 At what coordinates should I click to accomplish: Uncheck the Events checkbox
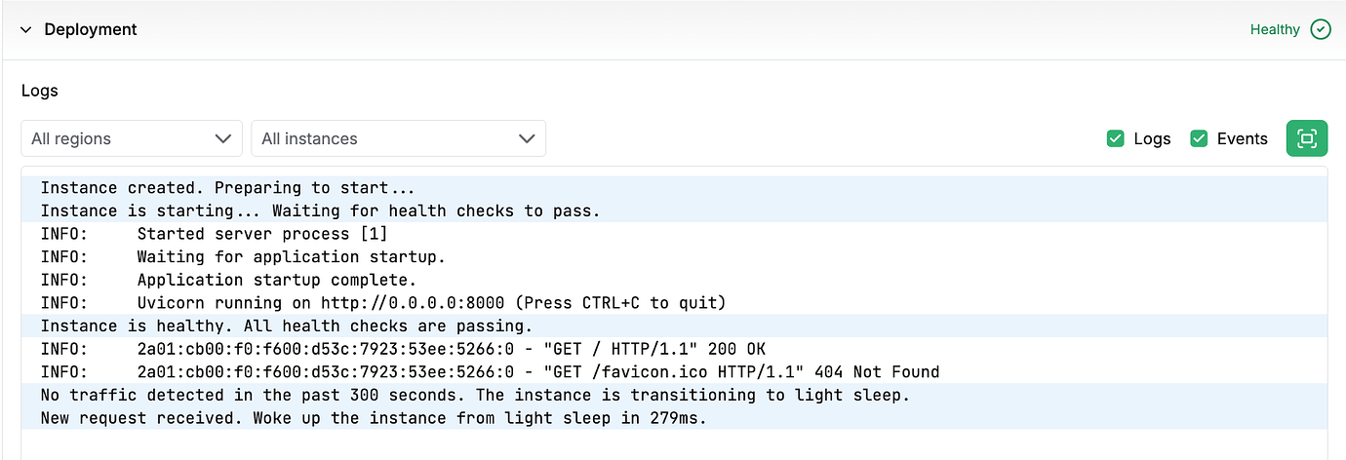1199,138
